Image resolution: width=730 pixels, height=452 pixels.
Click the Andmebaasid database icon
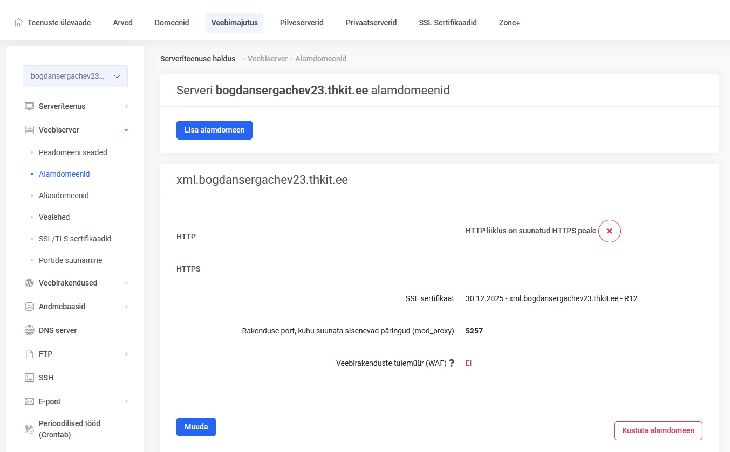29,307
